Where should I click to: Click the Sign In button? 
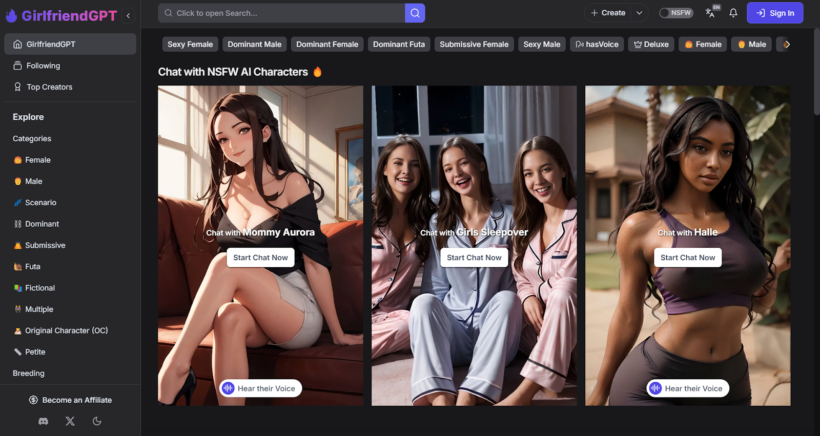775,13
